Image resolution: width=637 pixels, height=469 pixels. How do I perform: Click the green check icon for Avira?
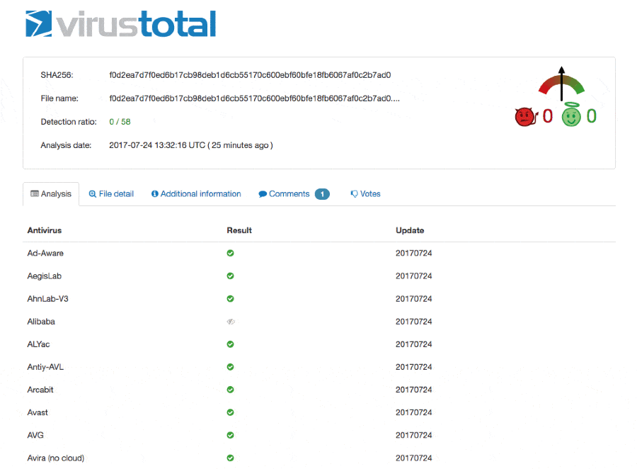(x=230, y=458)
